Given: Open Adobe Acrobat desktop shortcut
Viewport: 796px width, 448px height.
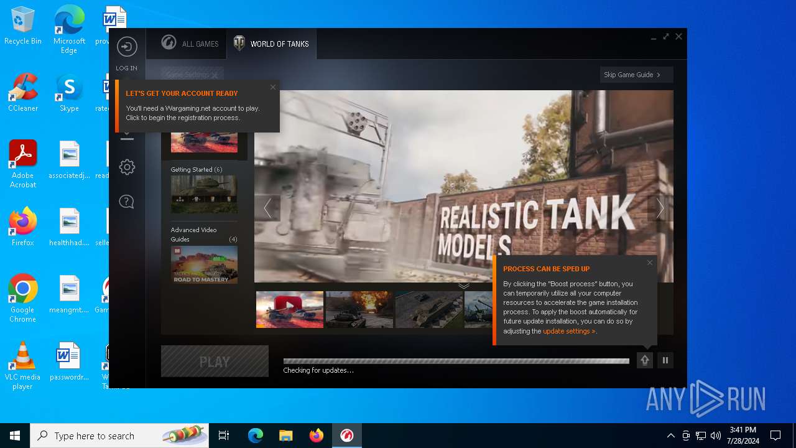Looking at the screenshot, I should point(23,164).
